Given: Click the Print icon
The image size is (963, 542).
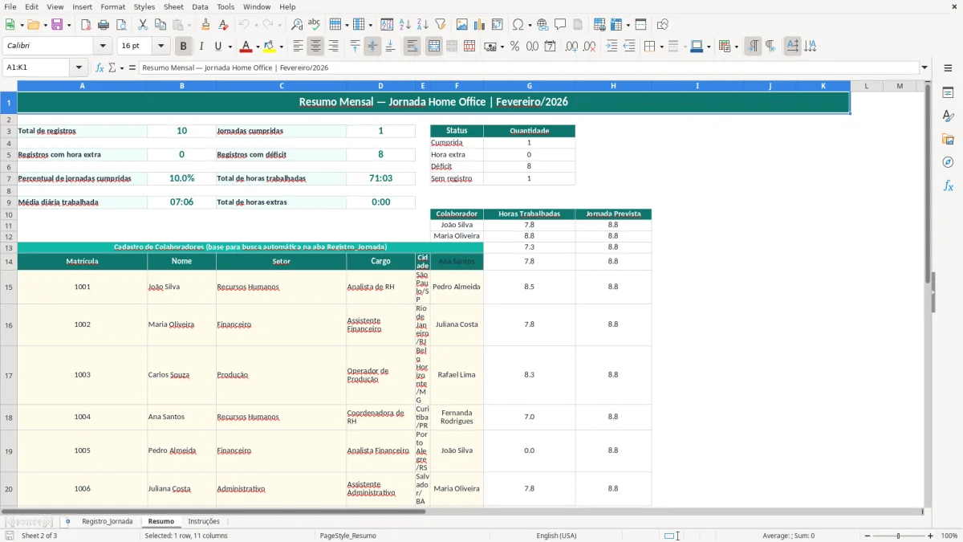Looking at the screenshot, I should (x=102, y=25).
